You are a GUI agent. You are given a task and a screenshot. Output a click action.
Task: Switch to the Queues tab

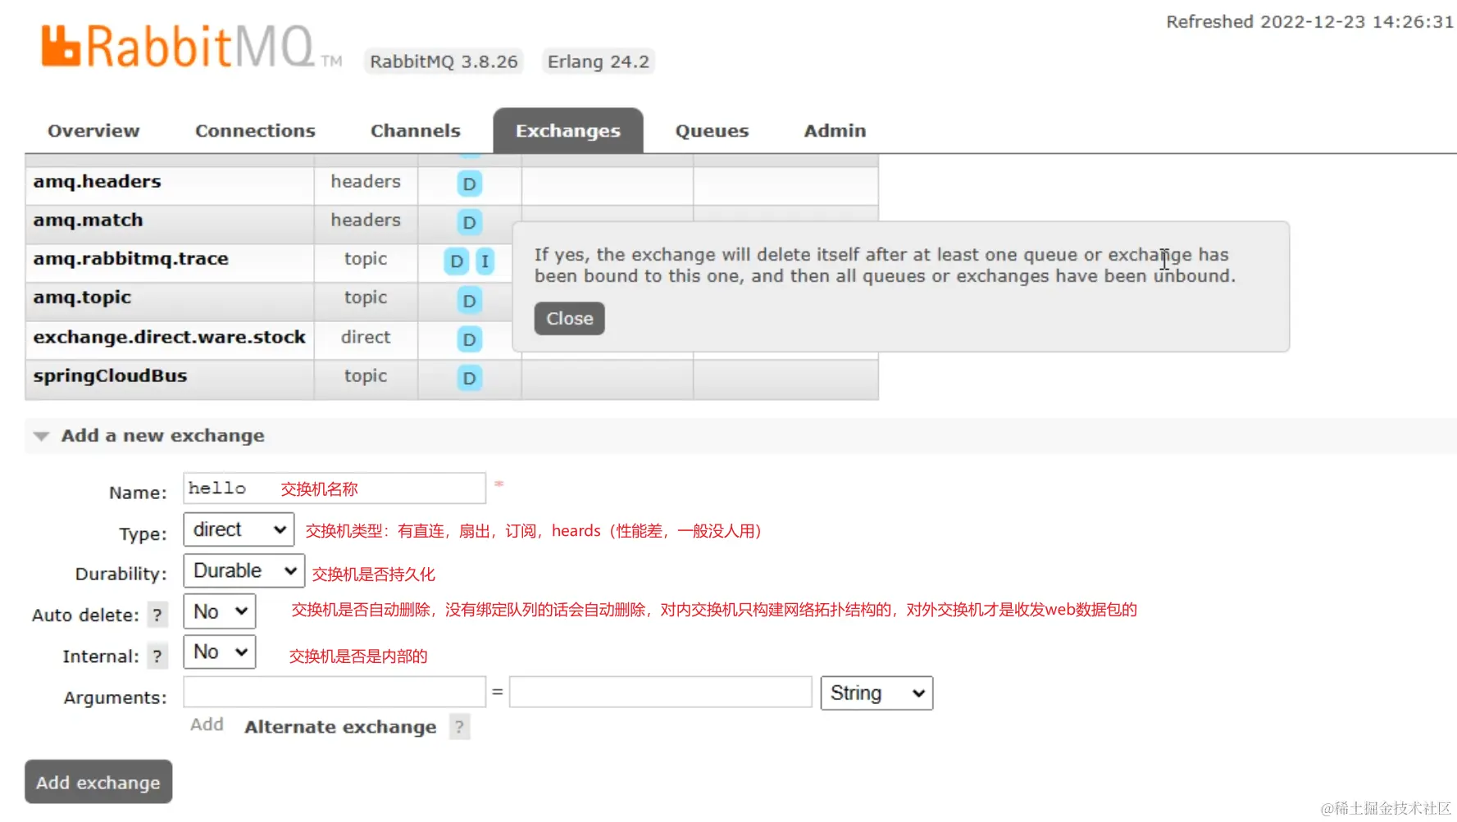713,131
